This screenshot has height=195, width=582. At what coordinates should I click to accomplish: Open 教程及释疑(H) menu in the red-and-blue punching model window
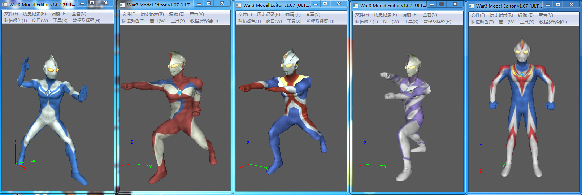[320, 21]
